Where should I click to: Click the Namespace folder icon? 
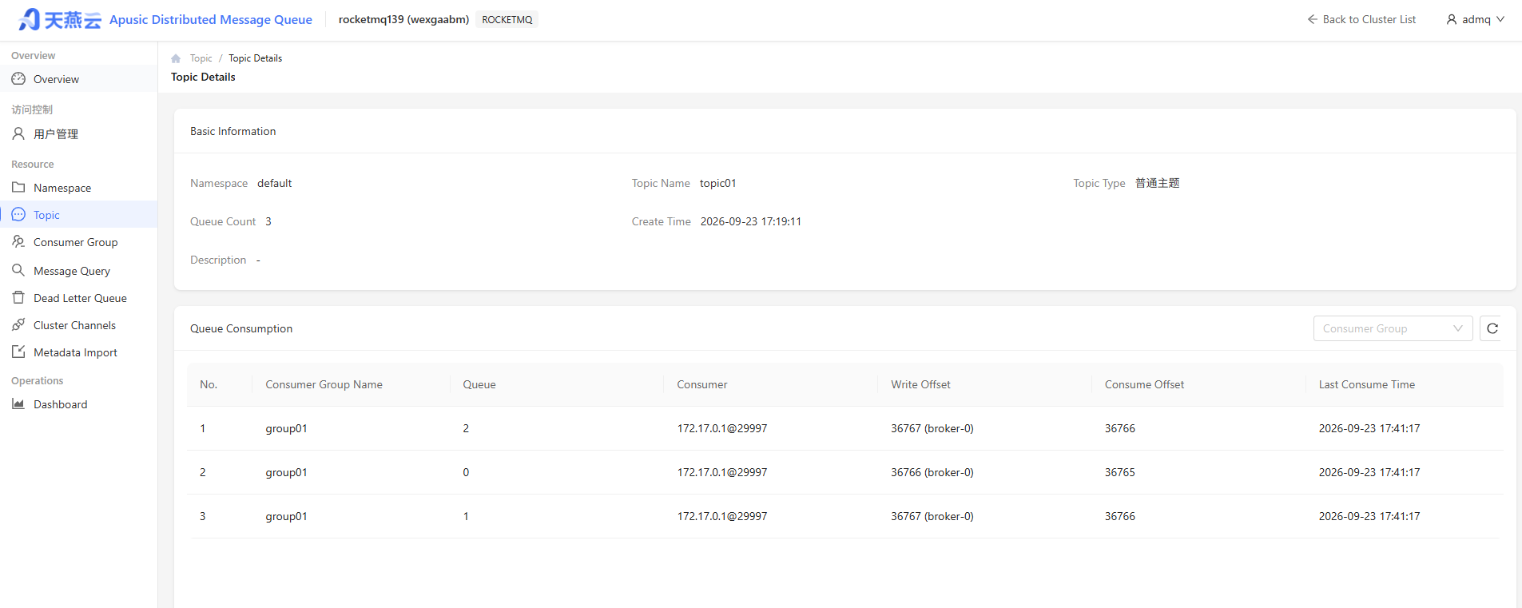[x=18, y=188]
